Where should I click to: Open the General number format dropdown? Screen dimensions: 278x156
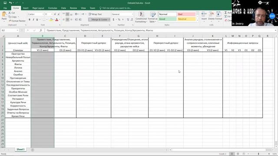pos(132,14)
